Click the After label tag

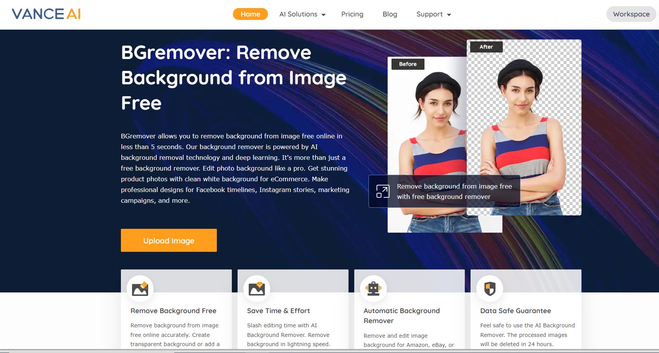tap(486, 46)
